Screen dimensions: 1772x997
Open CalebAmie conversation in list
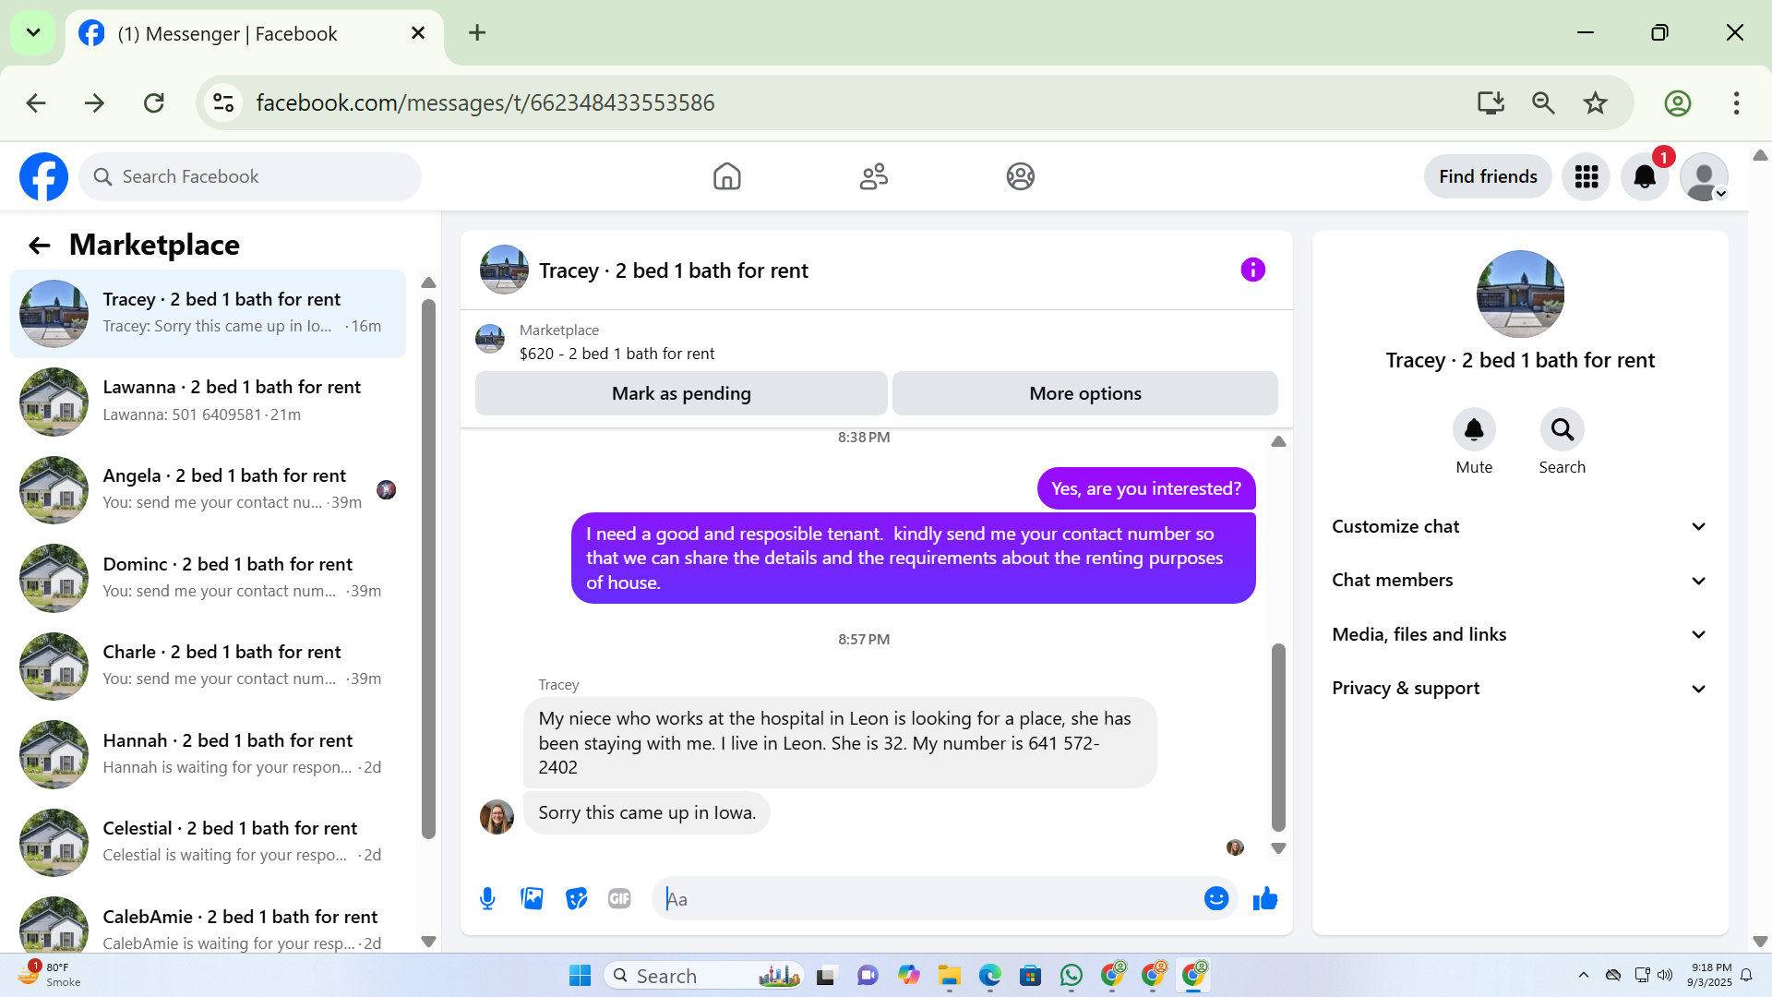(x=208, y=925)
